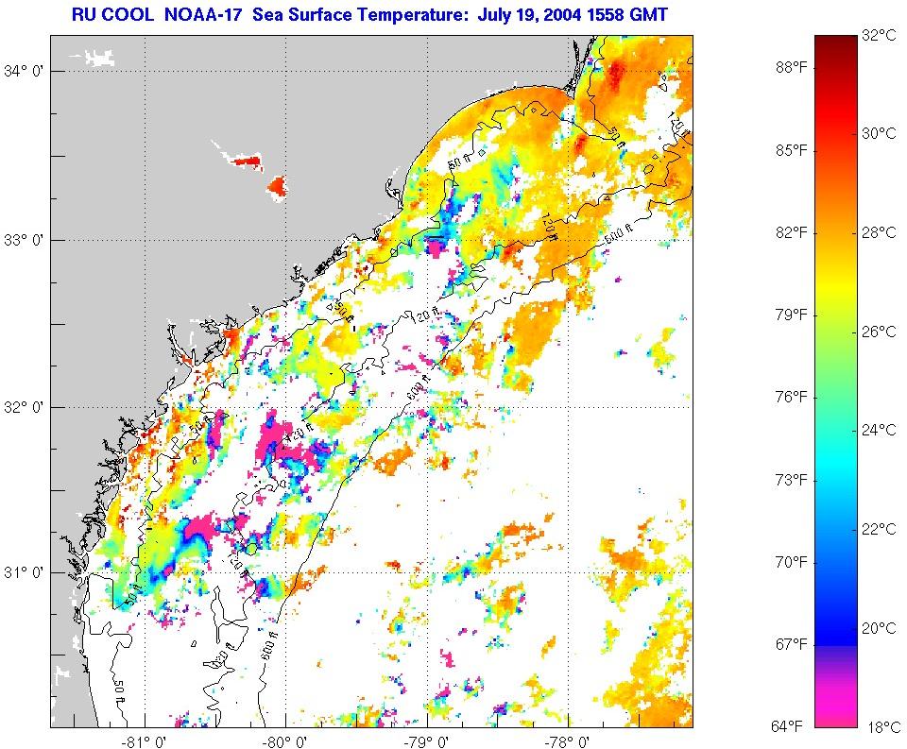This screenshot has height=749, width=907.
Task: Select the -79° 0' longitude label
Action: (427, 740)
